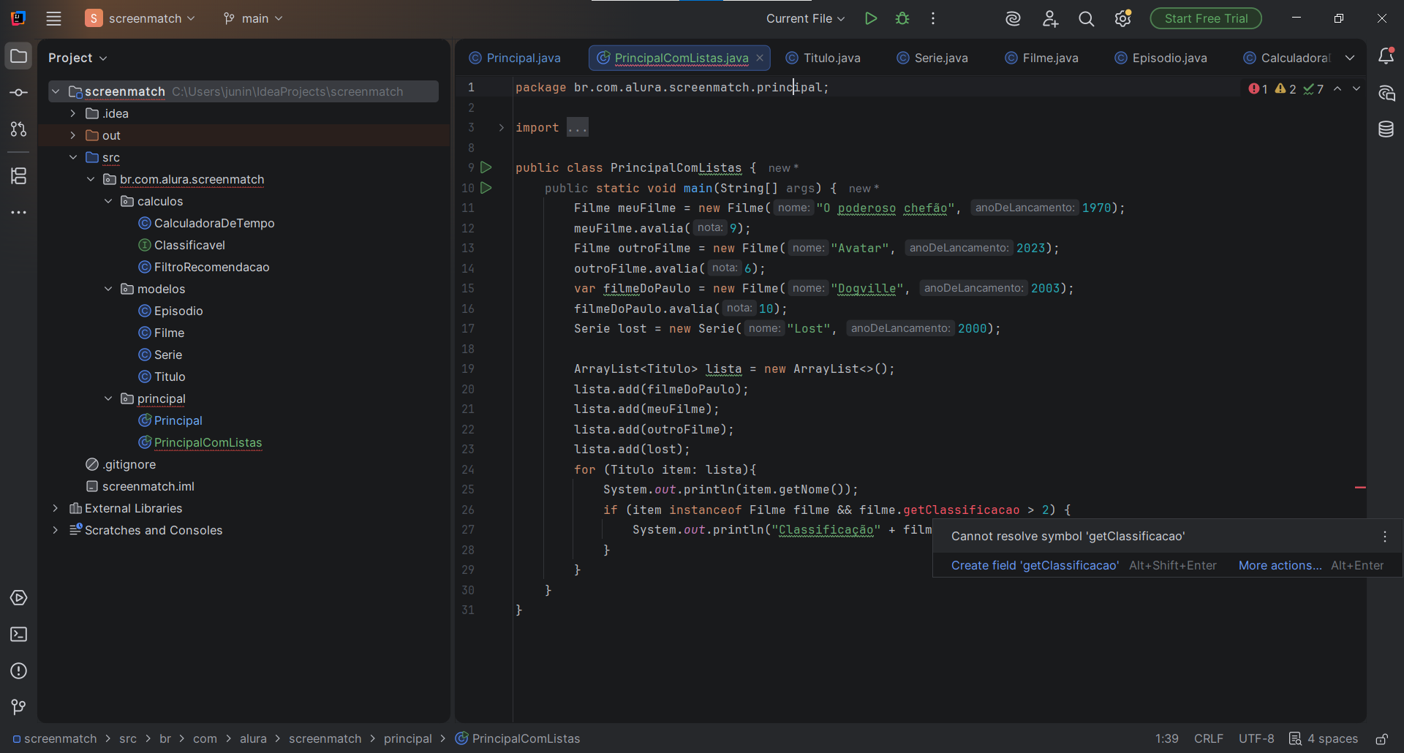Click the Start Free Trial button

(x=1206, y=18)
